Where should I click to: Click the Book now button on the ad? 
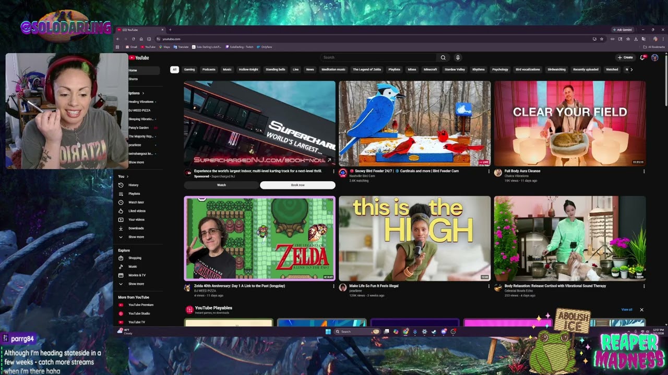coord(297,185)
